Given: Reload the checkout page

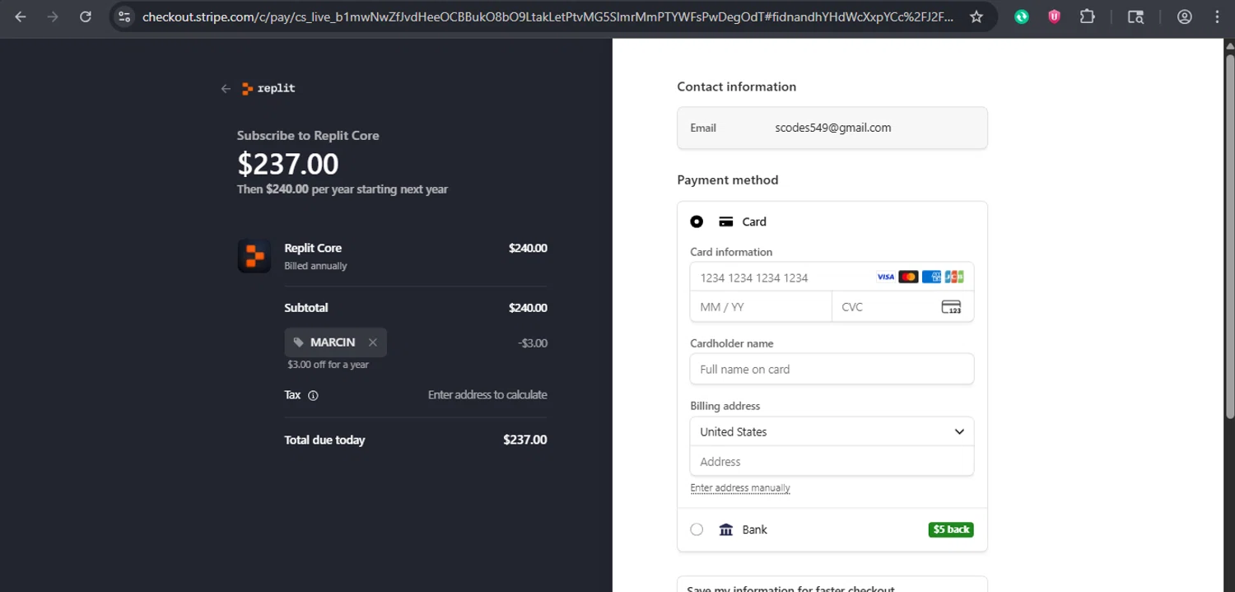Looking at the screenshot, I should (86, 16).
